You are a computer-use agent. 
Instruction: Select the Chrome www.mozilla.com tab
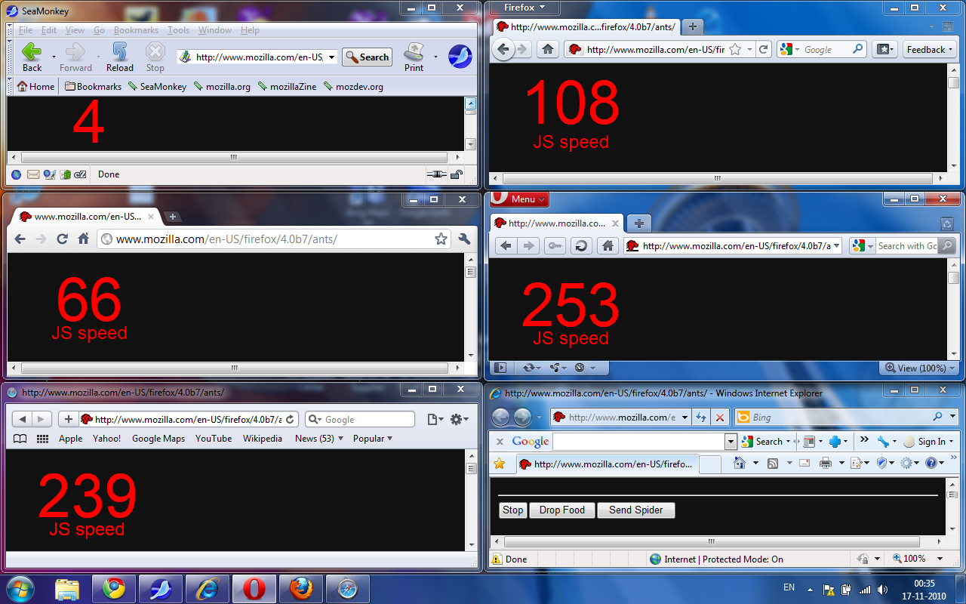click(x=87, y=217)
